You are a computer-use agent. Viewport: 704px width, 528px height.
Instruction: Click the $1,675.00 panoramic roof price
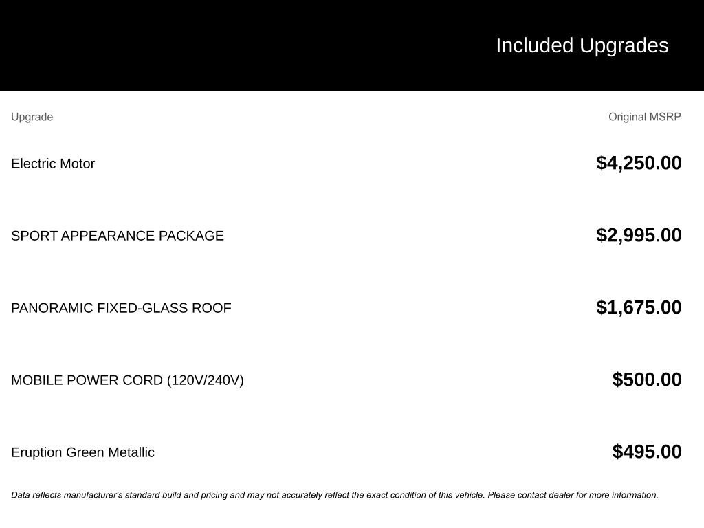[x=639, y=307]
